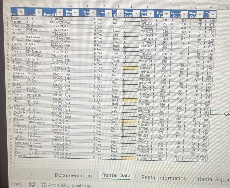Go to the Rental Report sheet tab

pos(214,179)
